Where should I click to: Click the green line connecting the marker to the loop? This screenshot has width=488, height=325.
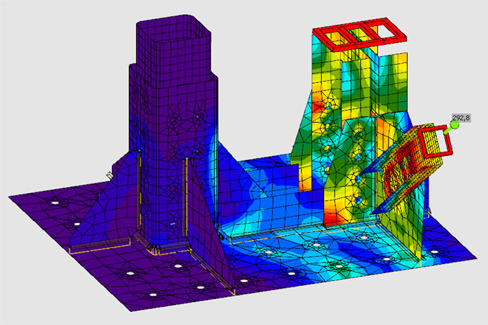(446, 132)
